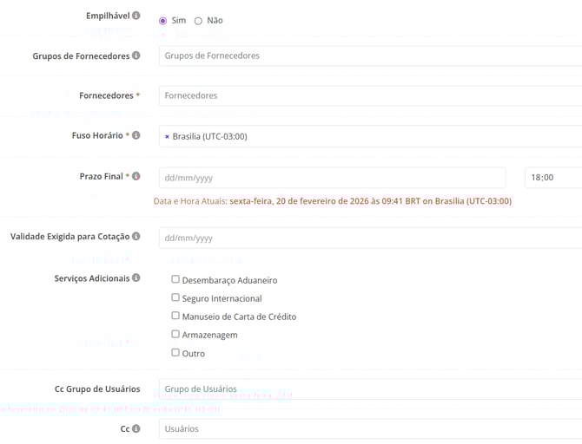Image resolution: width=582 pixels, height=444 pixels.
Task: Click the Prazo Final date field
Action: click(x=331, y=178)
